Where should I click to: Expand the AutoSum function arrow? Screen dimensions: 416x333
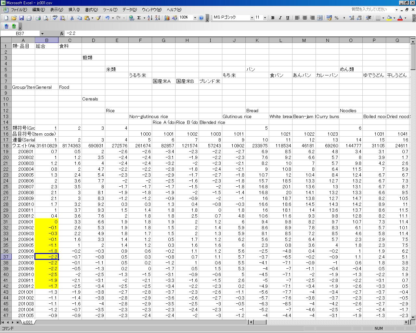click(x=144, y=18)
